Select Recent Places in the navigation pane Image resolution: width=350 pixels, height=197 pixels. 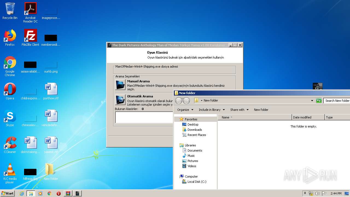(x=197, y=135)
